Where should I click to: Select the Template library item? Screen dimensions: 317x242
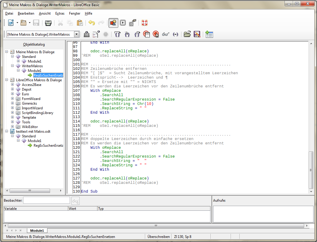pyautogui.click(x=29, y=117)
